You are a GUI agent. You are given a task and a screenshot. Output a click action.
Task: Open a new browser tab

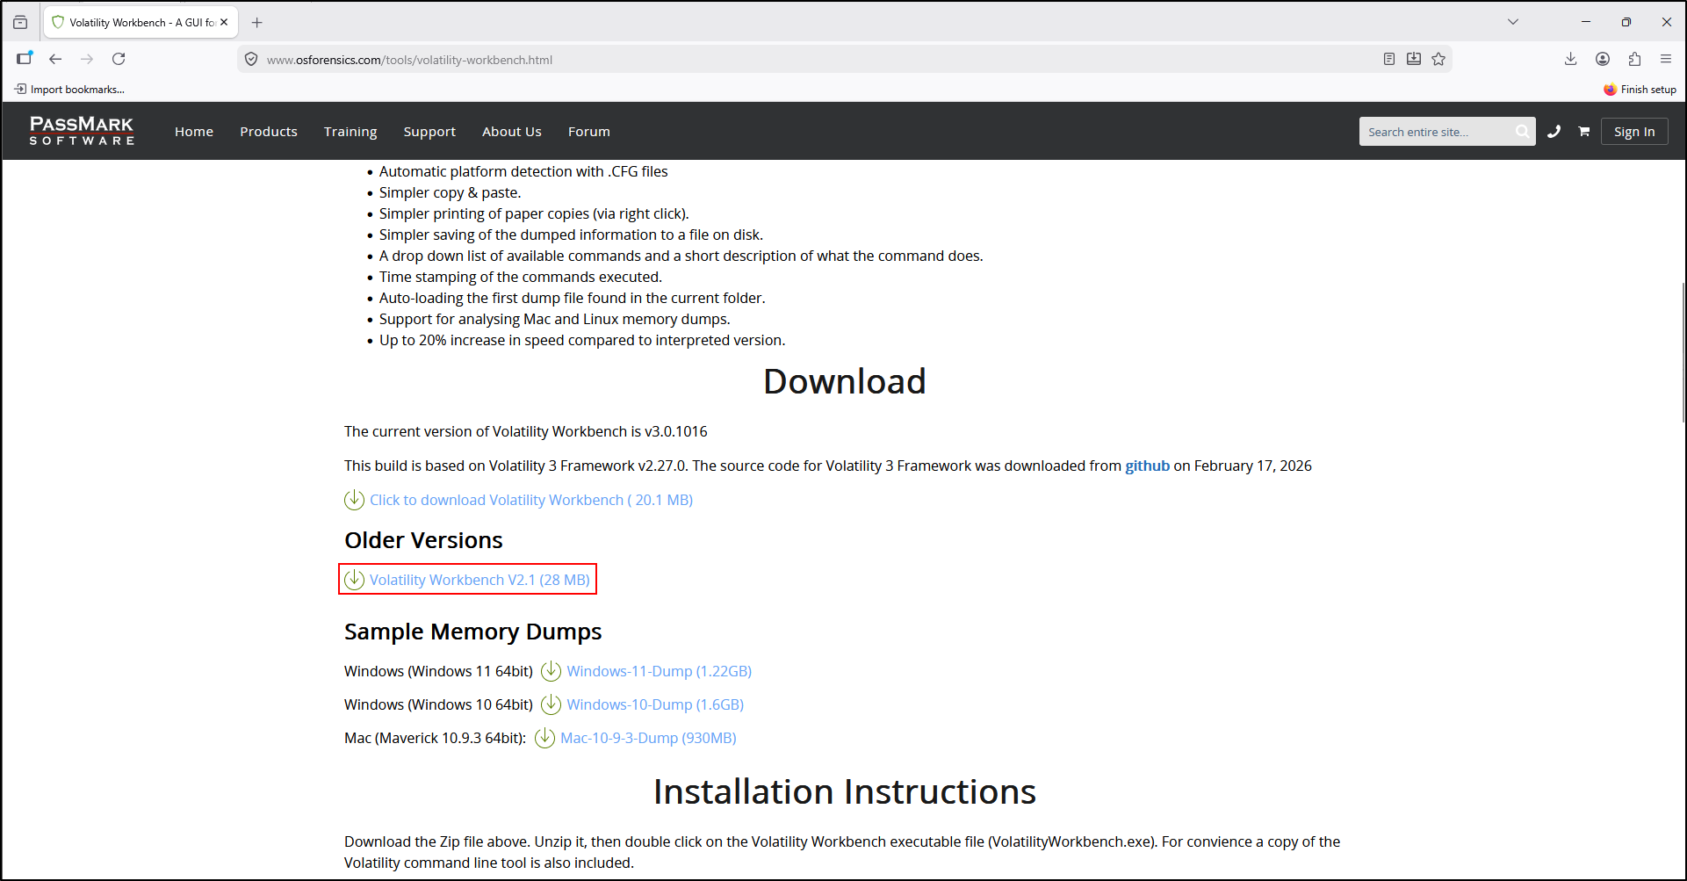pyautogui.click(x=256, y=22)
